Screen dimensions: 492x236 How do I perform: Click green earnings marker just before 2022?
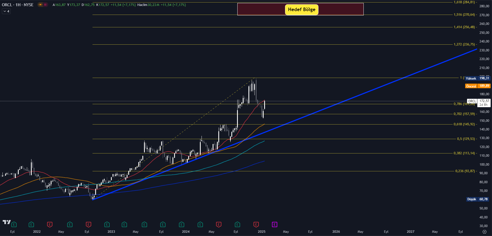pyautogui.click(x=31, y=224)
